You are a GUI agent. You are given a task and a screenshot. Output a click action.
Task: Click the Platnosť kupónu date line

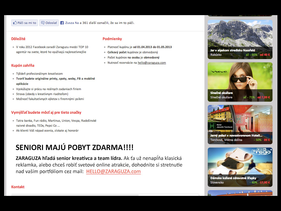pyautogui.click(x=140, y=47)
